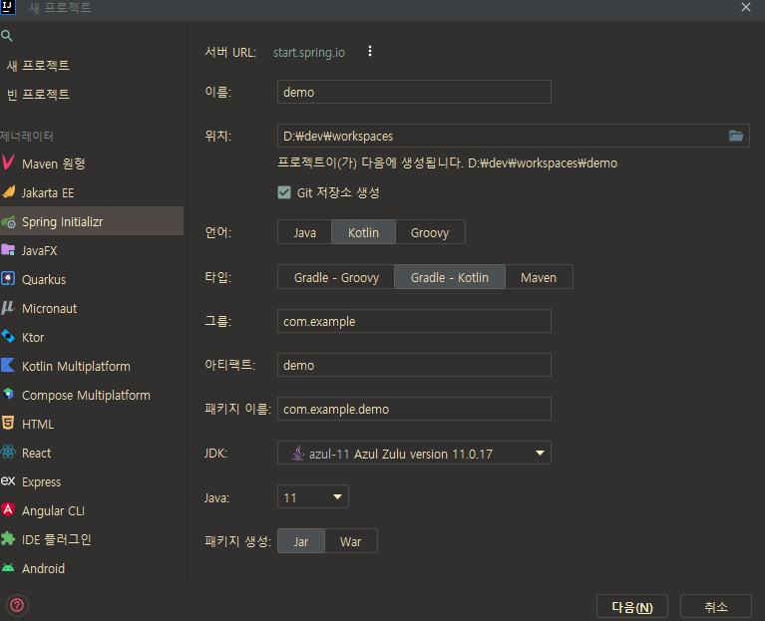Click the location field D:\dev\workspaces
765x621 pixels.
coord(514,136)
